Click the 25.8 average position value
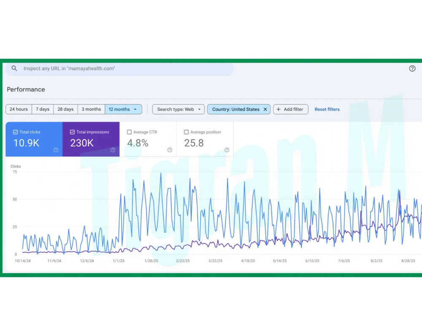The height and width of the screenshot is (317, 422). [194, 143]
